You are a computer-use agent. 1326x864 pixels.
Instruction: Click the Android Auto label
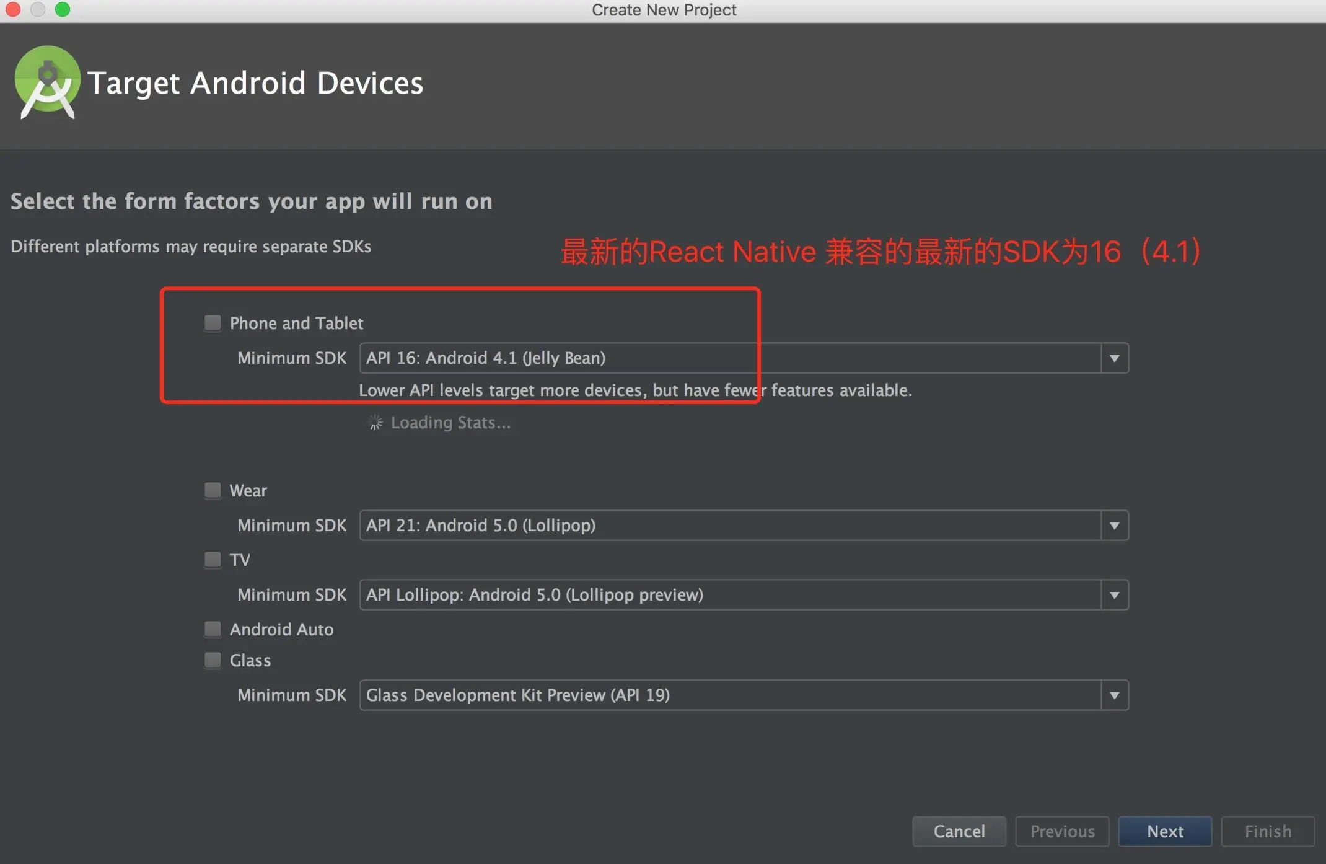pos(281,629)
